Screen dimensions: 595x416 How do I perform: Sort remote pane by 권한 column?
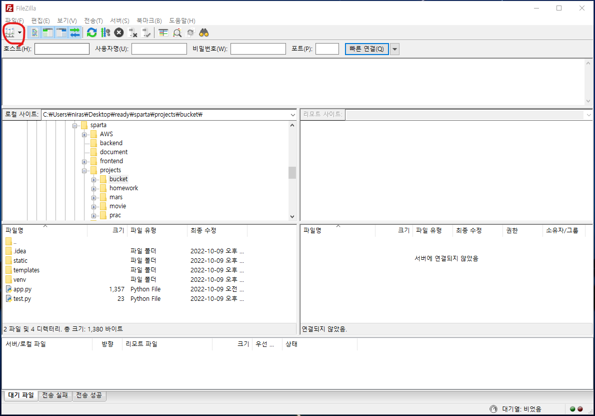pos(522,230)
